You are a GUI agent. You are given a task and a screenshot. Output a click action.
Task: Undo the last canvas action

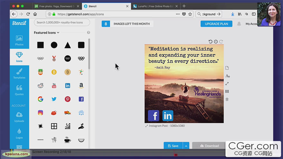click(x=210, y=42)
